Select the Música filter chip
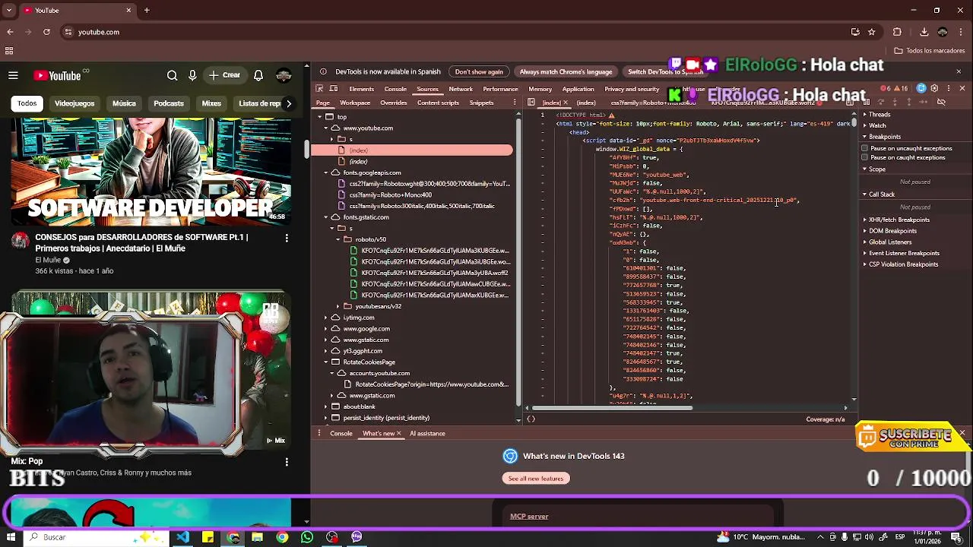 tap(124, 103)
